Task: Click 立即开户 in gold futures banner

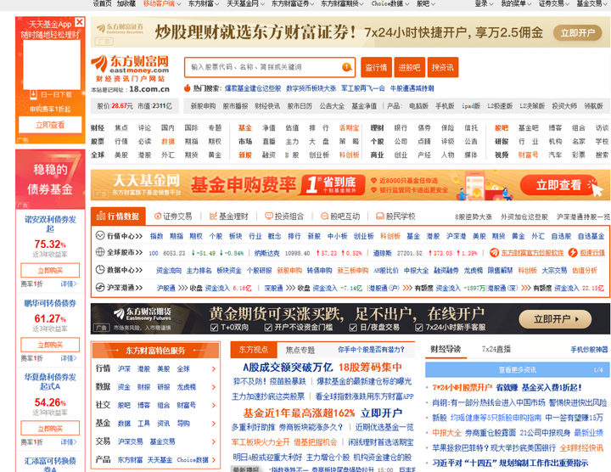Action: [555, 319]
